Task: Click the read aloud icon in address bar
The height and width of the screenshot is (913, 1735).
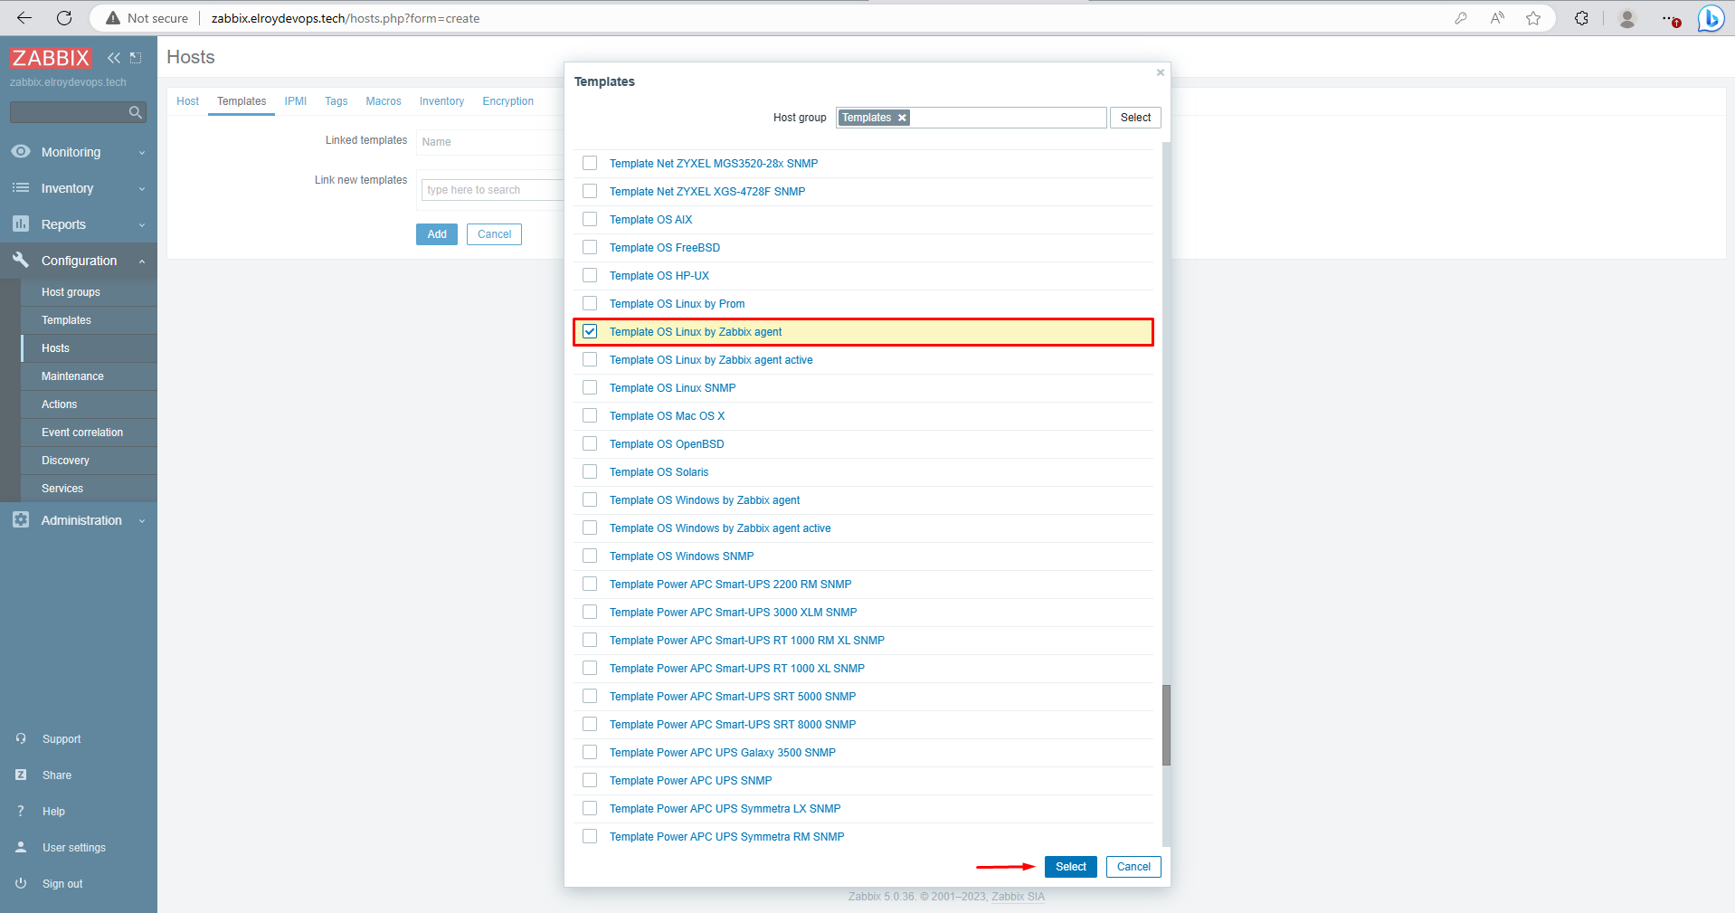Action: point(1497,18)
